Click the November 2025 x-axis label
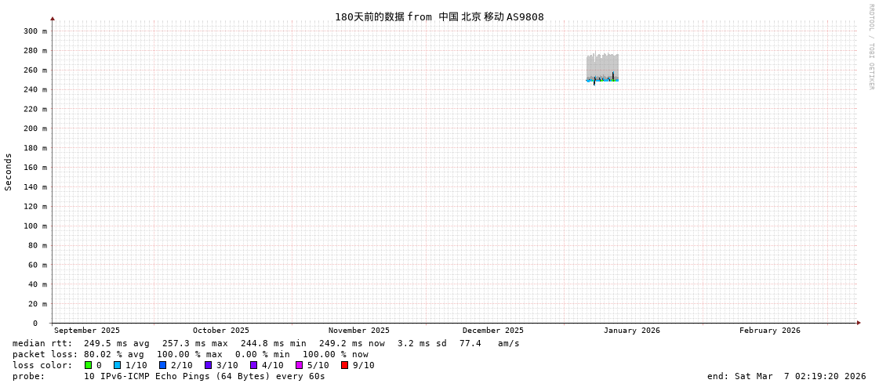The image size is (879, 387). coord(358,331)
